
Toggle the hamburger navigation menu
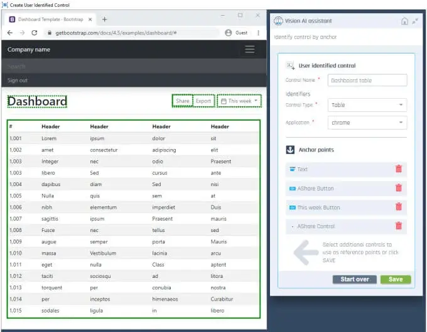coord(249,50)
